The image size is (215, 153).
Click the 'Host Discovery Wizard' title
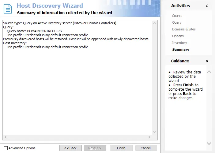[50, 6]
